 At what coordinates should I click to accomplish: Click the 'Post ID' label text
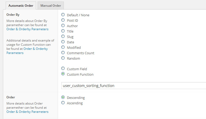coord(72,20)
